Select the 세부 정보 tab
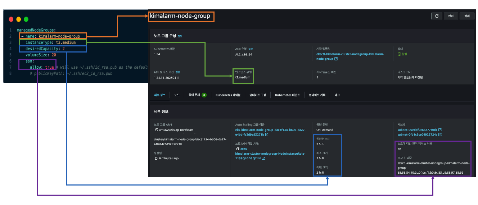478x205 pixels. coord(159,95)
